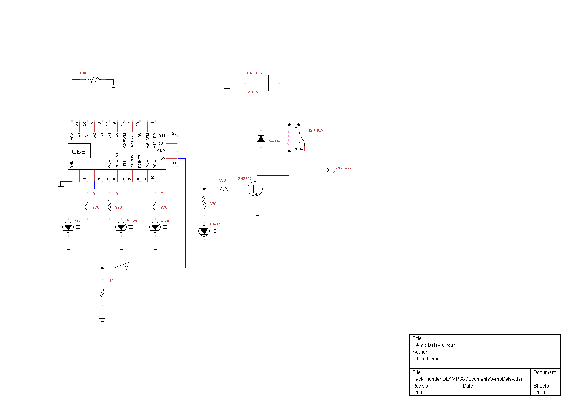Screen dimensions: 565x400
Task: Select the resistor above the Blue LED
Action: (155, 206)
